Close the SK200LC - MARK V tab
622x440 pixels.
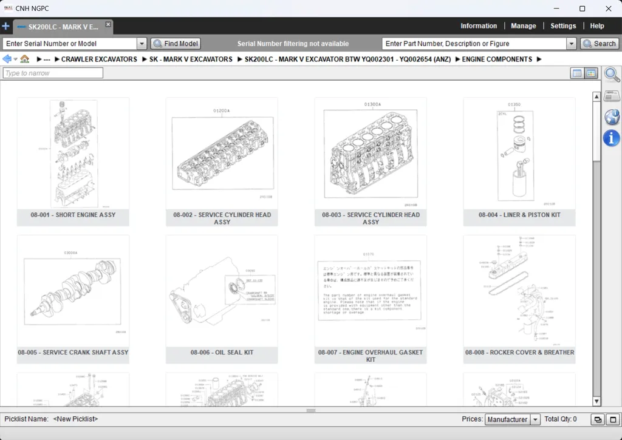coord(108,24)
